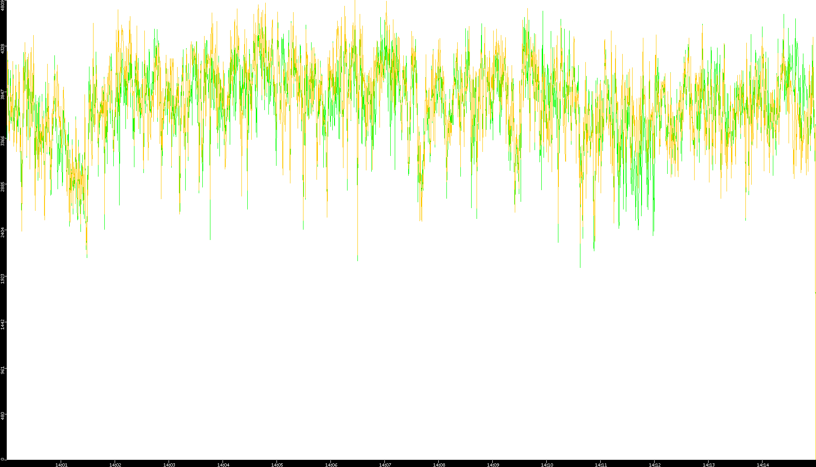Screen dimensions: 816x467
Task: Select the 14:07 time label
Action: click(x=385, y=465)
